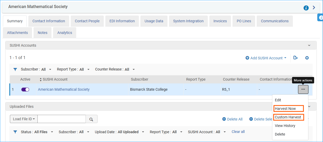Click the More actions ellipsis button
The height and width of the screenshot is (142, 323).
pos(303,89)
